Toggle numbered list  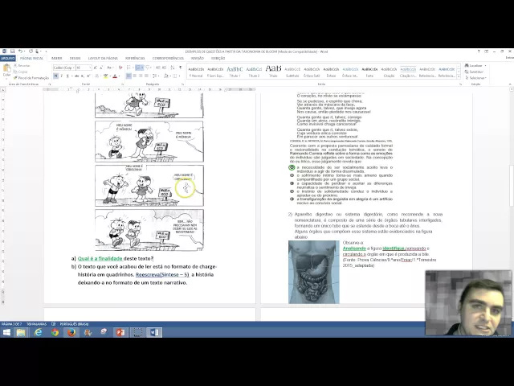138,68
